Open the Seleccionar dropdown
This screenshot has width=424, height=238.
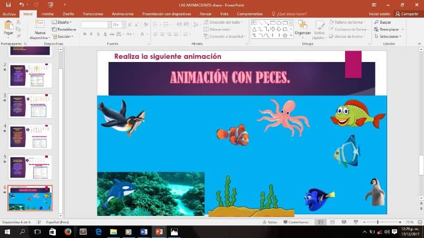[388, 36]
